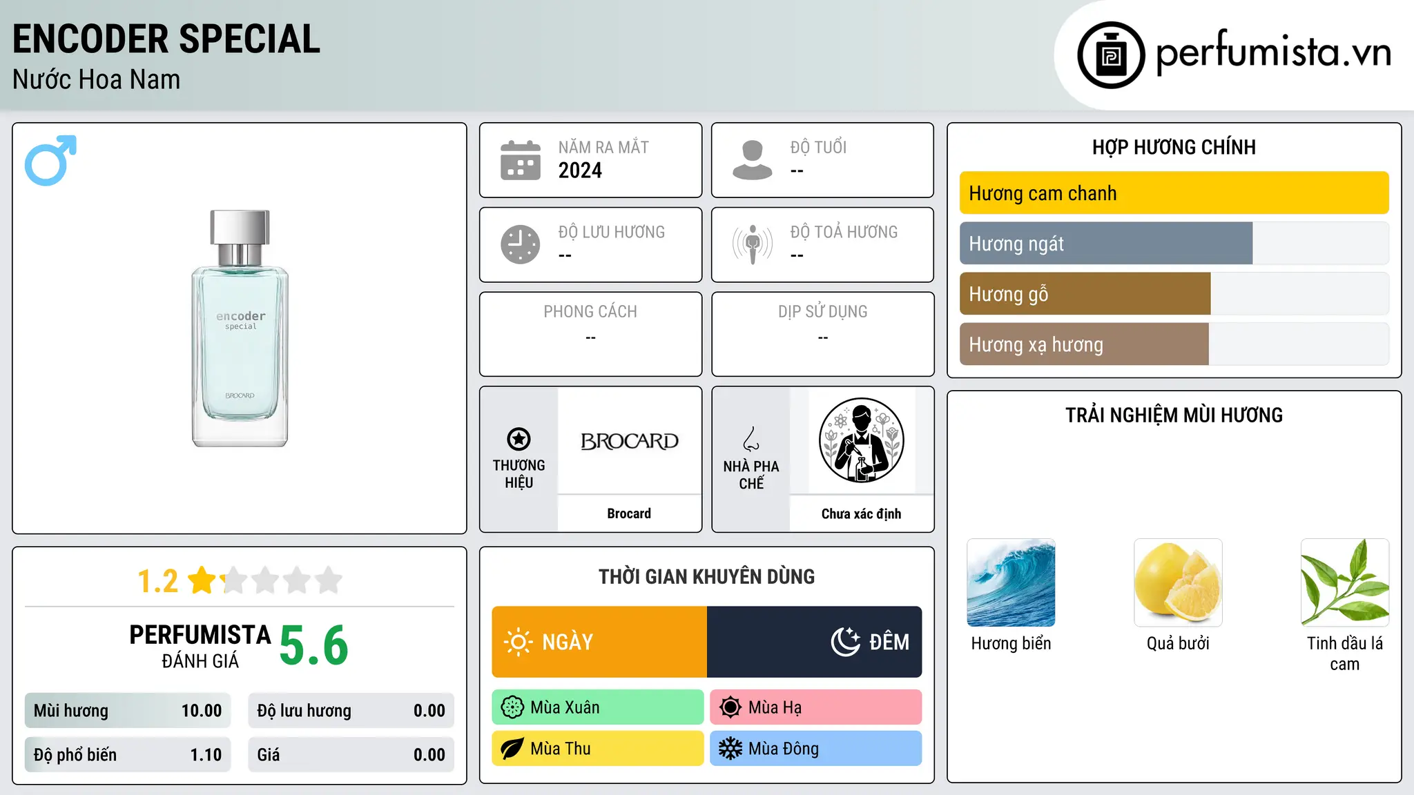Select the Mùa Đông season chip
The height and width of the screenshot is (795, 1414).
coord(816,749)
